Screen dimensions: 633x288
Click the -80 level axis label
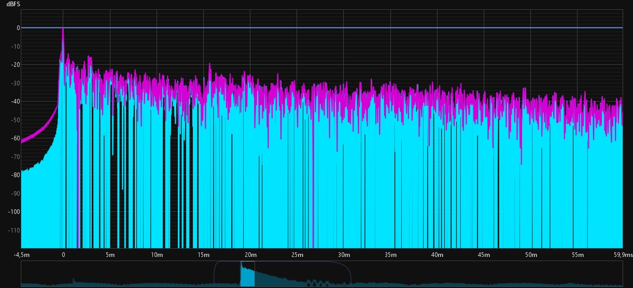(x=15, y=175)
